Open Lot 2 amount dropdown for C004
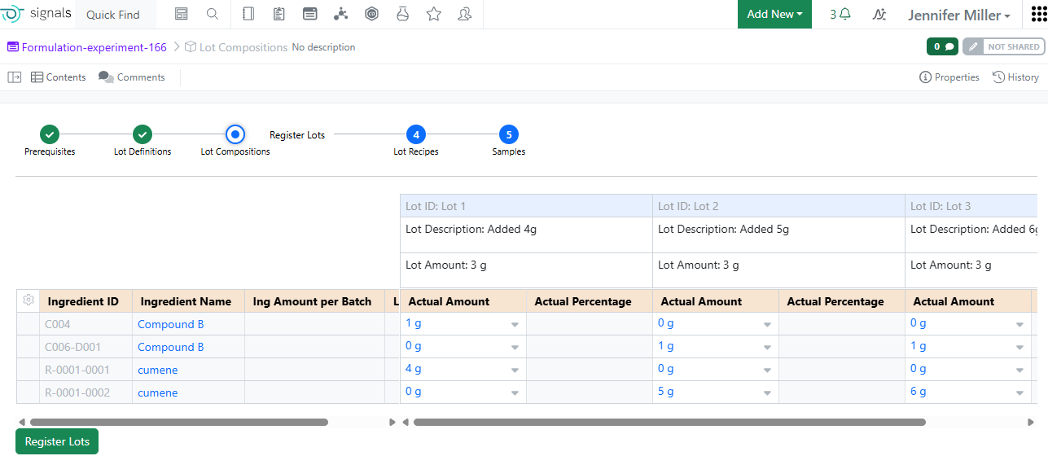Viewport: 1048px width, 456px height. [767, 324]
